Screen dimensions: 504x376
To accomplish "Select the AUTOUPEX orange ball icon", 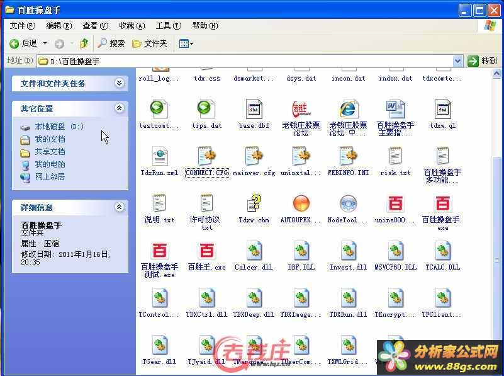I will pos(301,203).
